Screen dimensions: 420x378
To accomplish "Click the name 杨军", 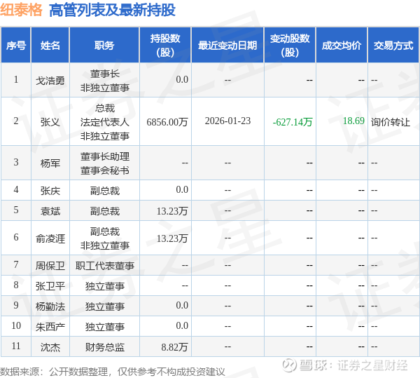I will pos(50,163).
